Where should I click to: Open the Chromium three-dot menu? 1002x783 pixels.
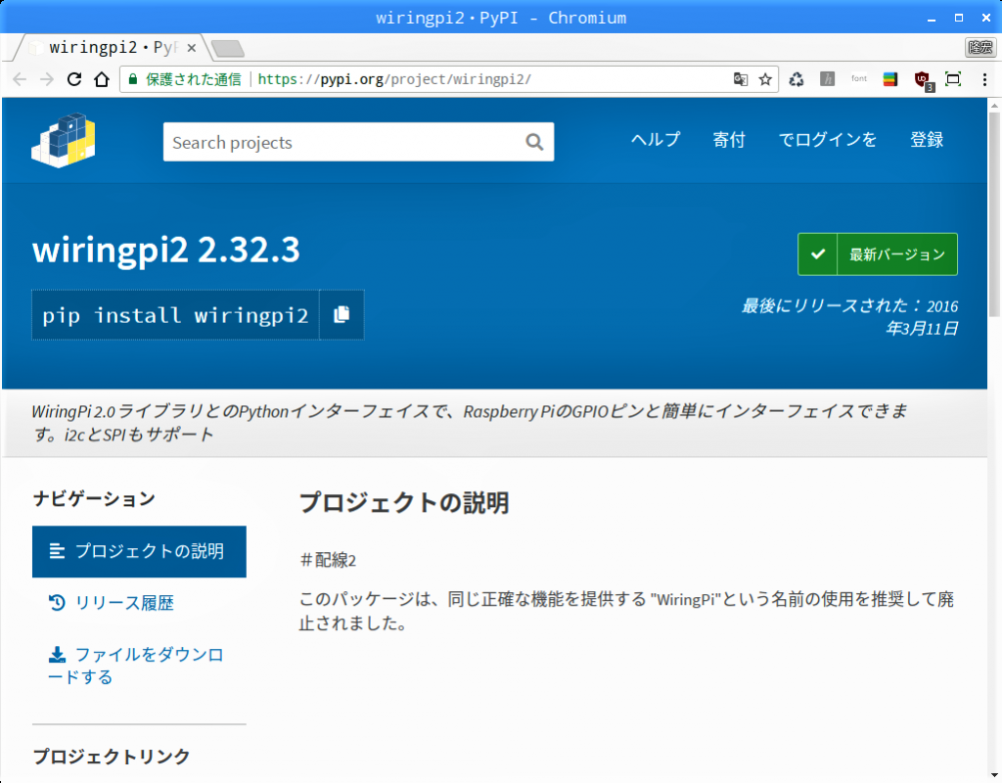pyautogui.click(x=984, y=79)
